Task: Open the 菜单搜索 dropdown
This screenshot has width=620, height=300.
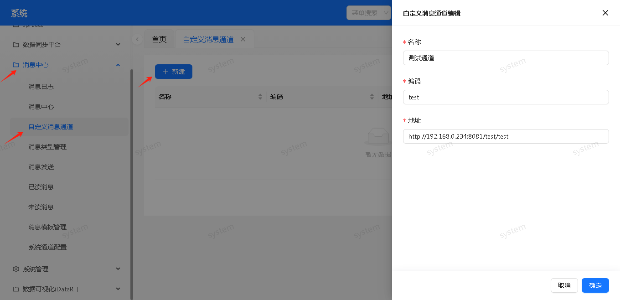Action: point(368,13)
